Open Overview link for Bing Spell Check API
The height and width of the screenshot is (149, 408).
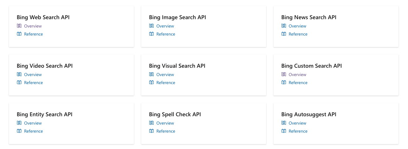165,123
